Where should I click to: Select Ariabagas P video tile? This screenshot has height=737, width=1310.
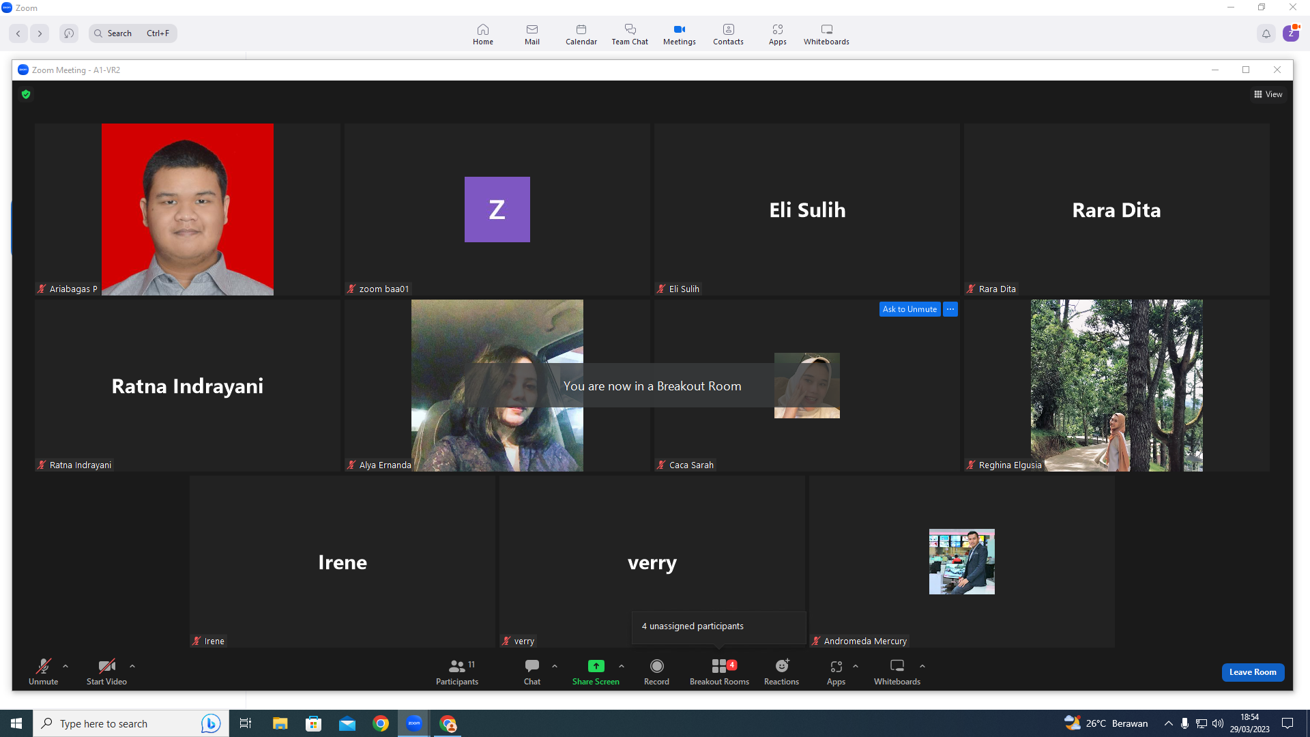[188, 209]
